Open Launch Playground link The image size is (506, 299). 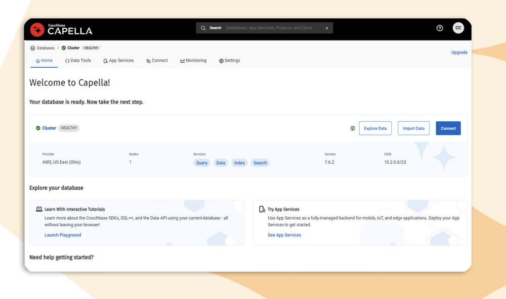(x=63, y=235)
